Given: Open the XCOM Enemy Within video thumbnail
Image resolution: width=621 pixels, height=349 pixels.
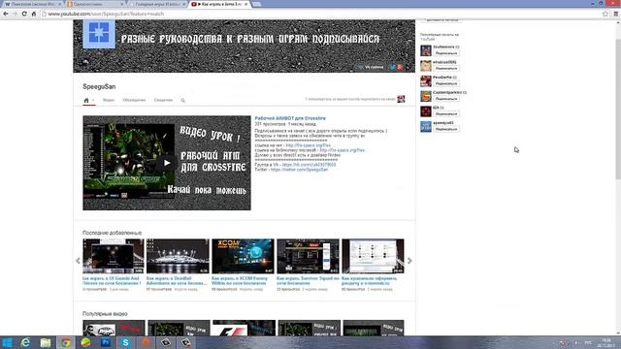Looking at the screenshot, I should point(243,256).
